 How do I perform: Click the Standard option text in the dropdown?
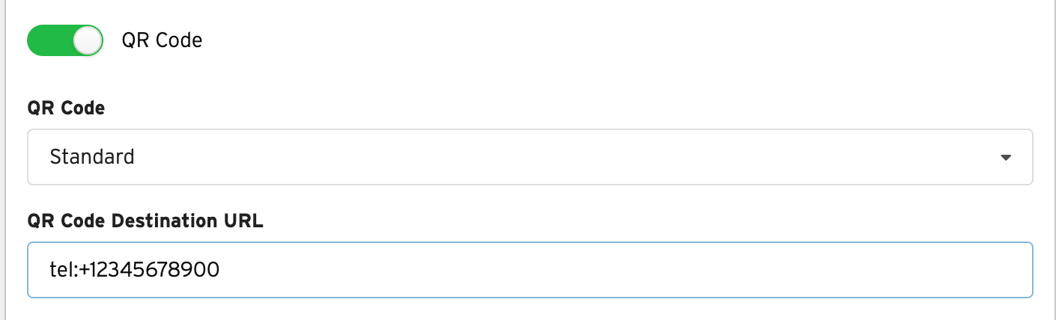pos(92,157)
